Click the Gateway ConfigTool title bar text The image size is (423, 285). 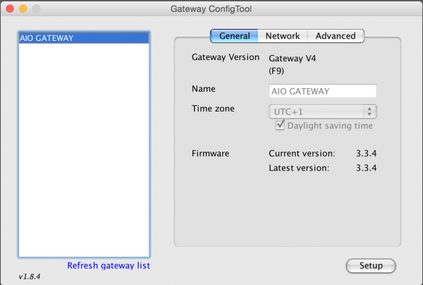click(211, 11)
